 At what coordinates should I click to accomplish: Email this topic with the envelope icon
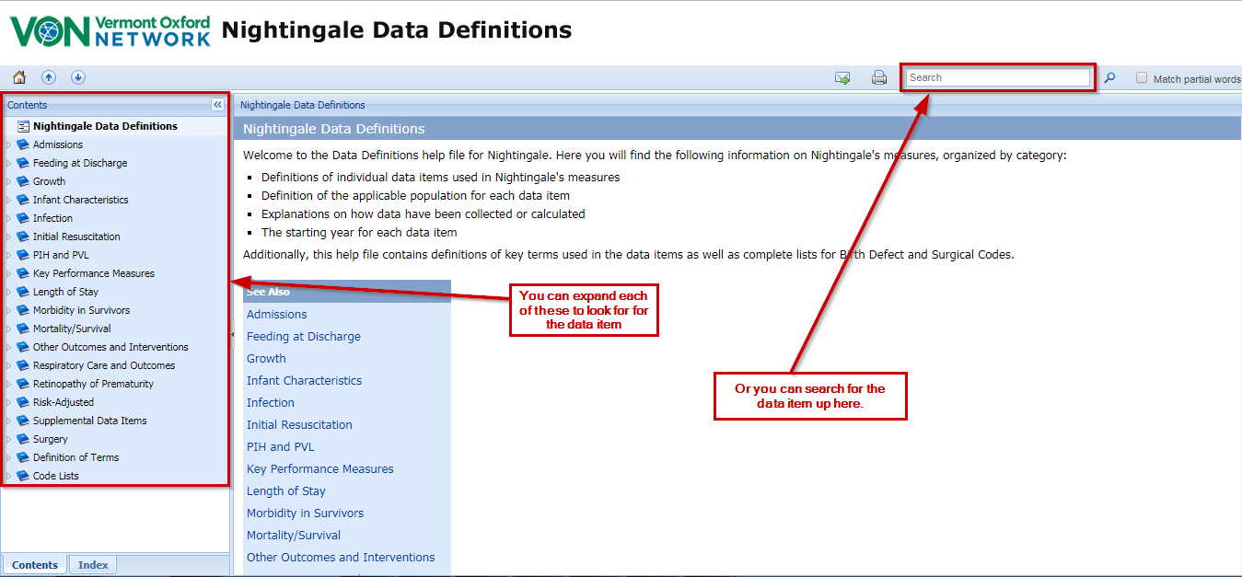click(842, 78)
